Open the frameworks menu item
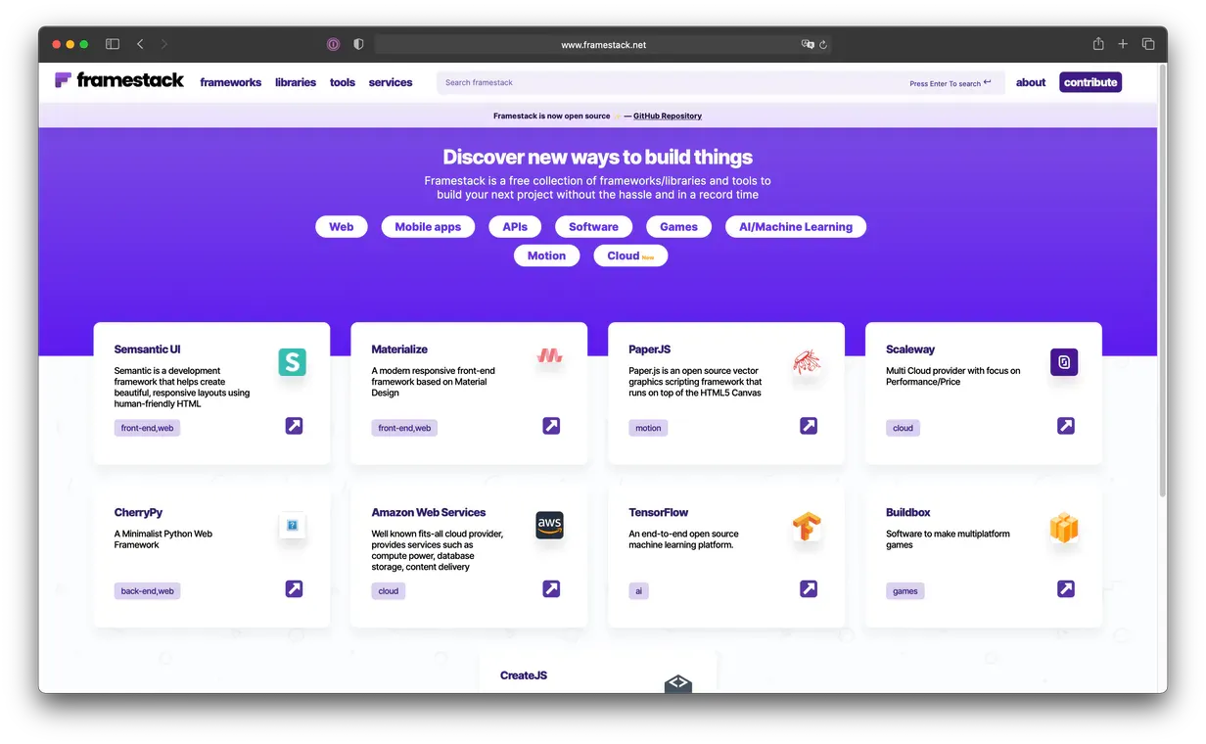Viewport: 1206px width, 744px height. (x=230, y=83)
